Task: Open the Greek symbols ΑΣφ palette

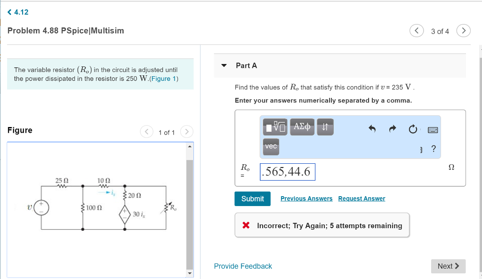Action: pyautogui.click(x=302, y=127)
